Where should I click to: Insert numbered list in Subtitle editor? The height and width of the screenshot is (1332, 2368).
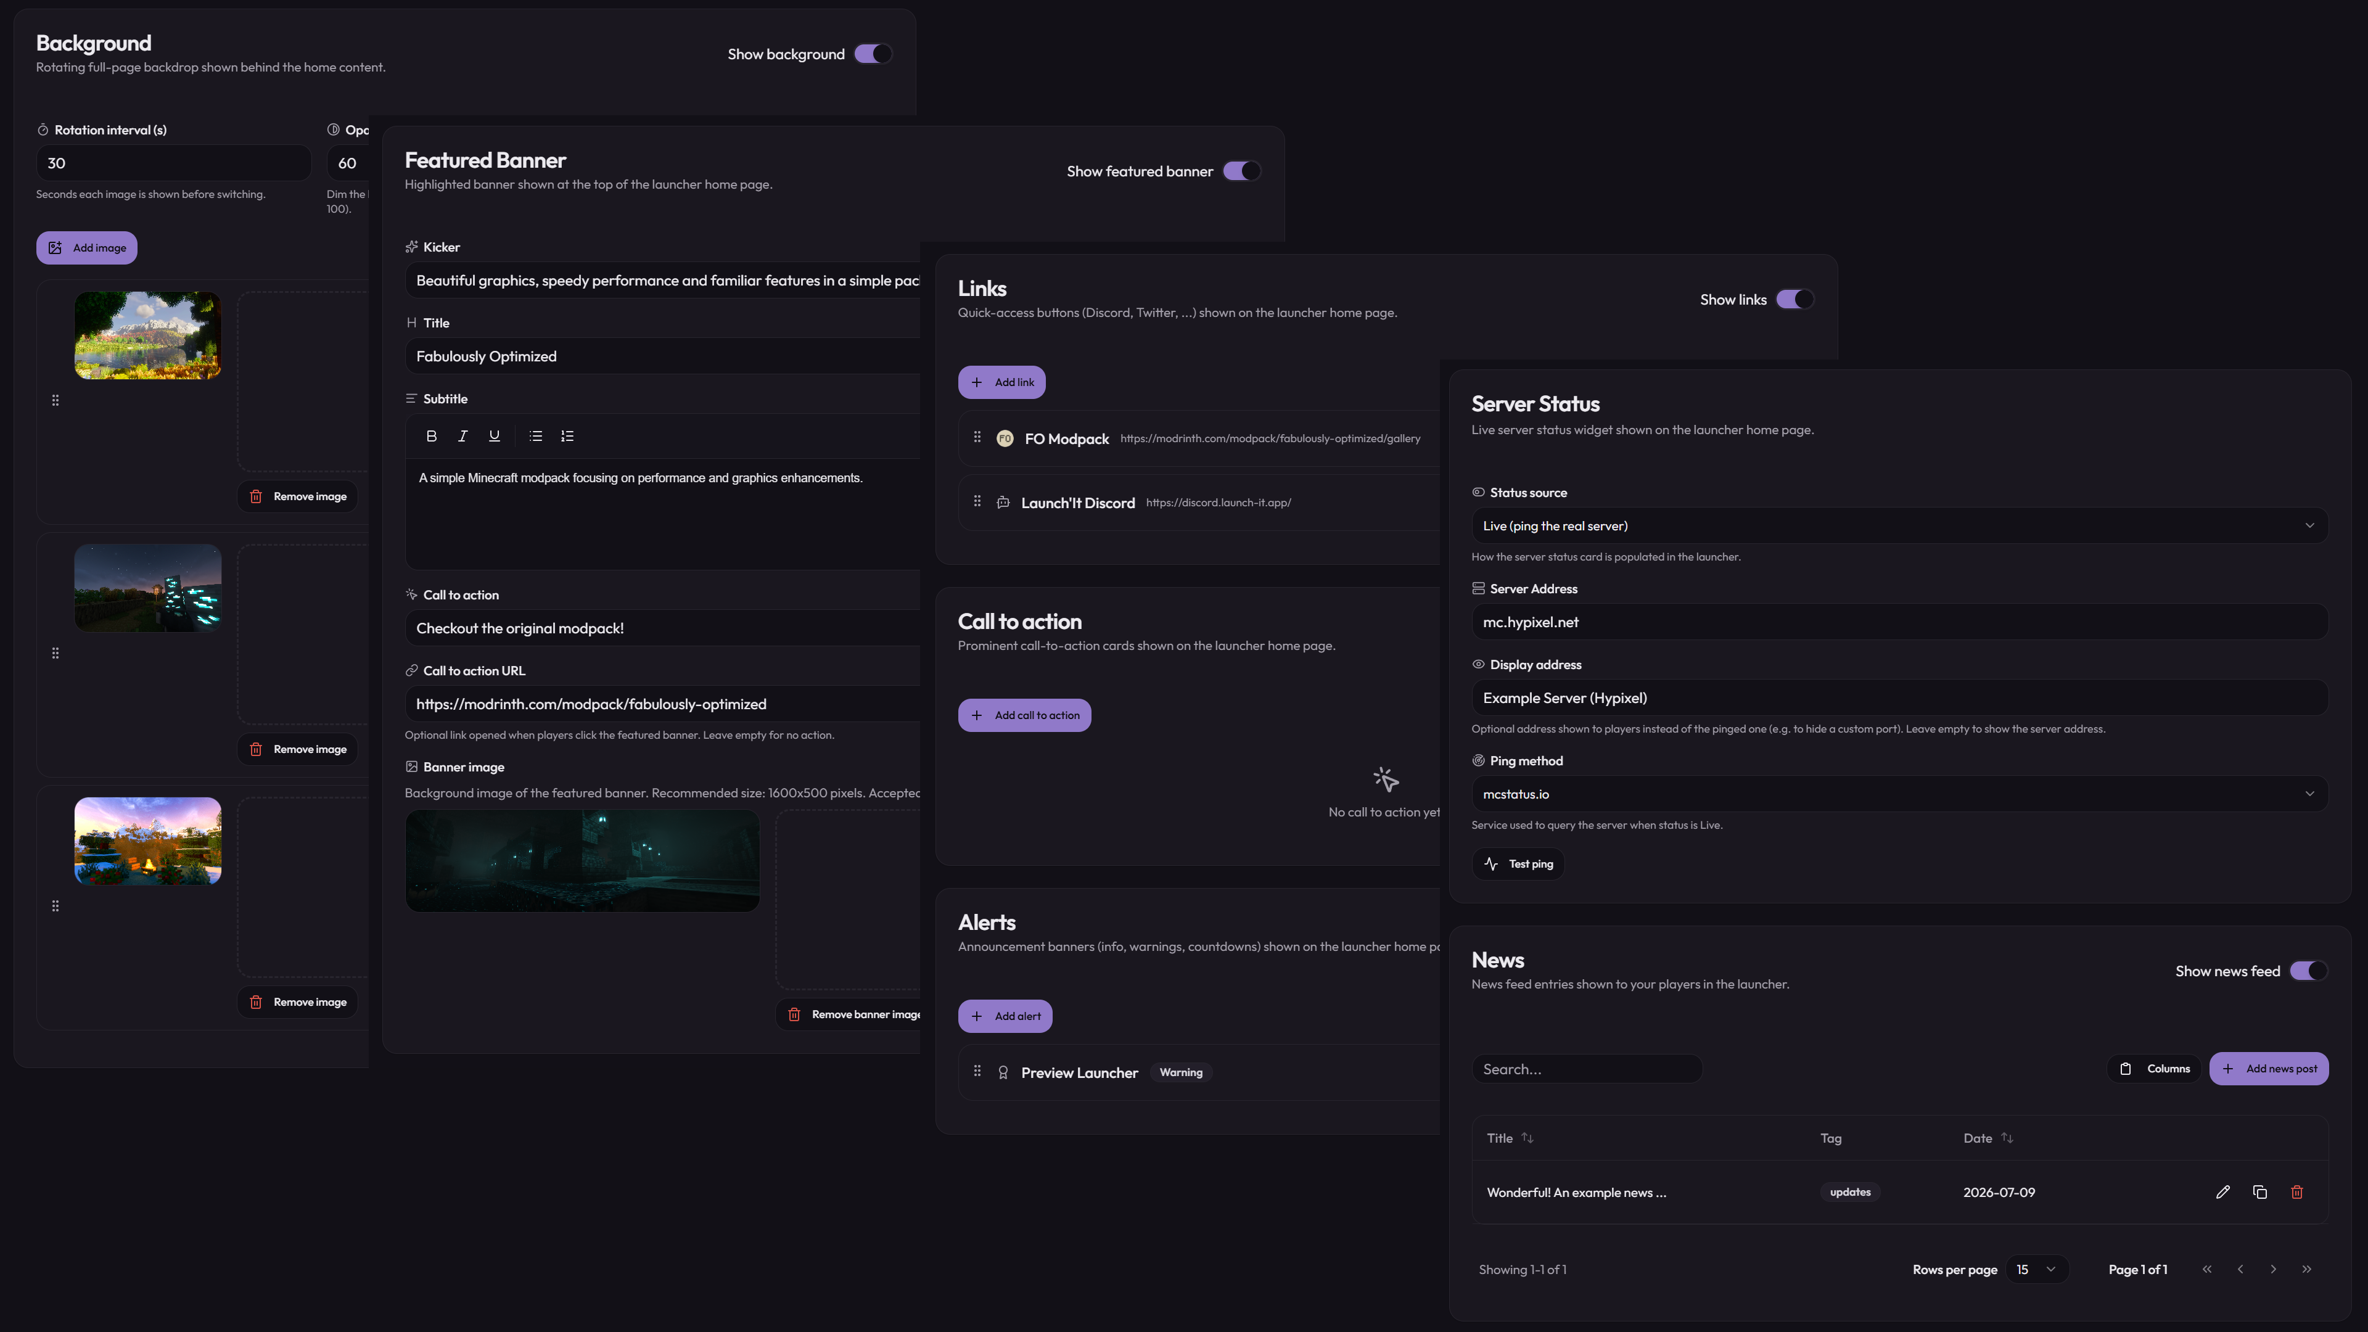point(567,436)
